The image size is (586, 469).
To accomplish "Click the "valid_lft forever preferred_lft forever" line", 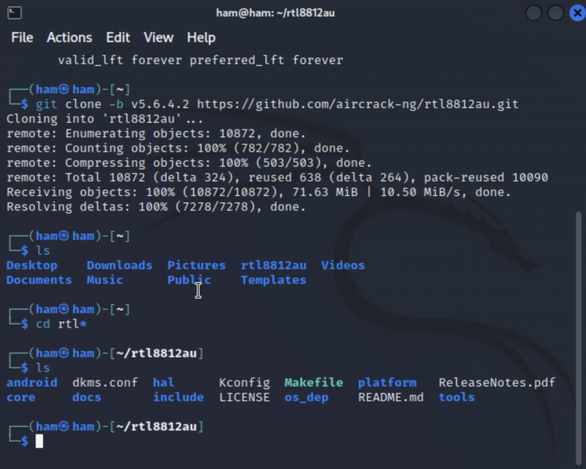I will (200, 60).
